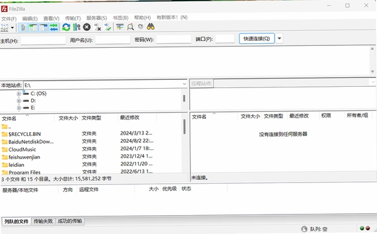Image resolution: width=377 pixels, height=234 pixels.
Task: Sort remote list by 权限 column
Action: pyautogui.click(x=326, y=116)
